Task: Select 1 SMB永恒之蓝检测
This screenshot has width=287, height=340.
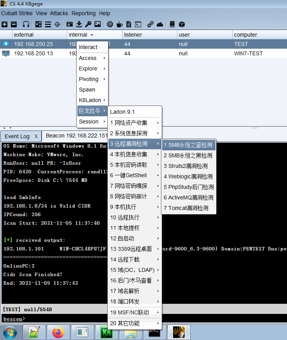Action: (x=189, y=145)
